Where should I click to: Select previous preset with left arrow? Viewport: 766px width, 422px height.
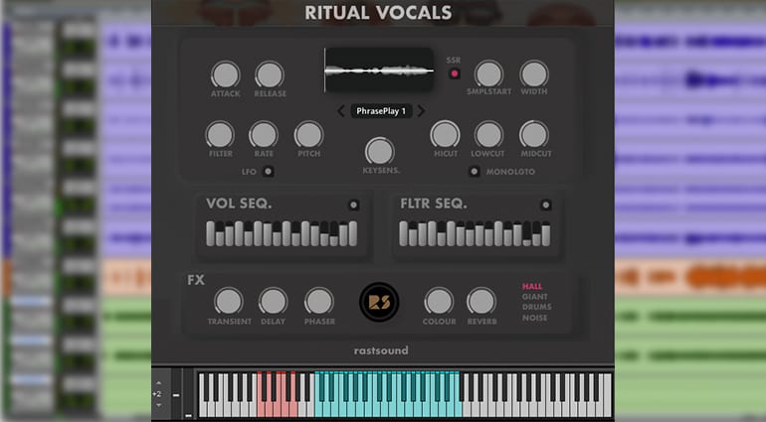click(341, 111)
